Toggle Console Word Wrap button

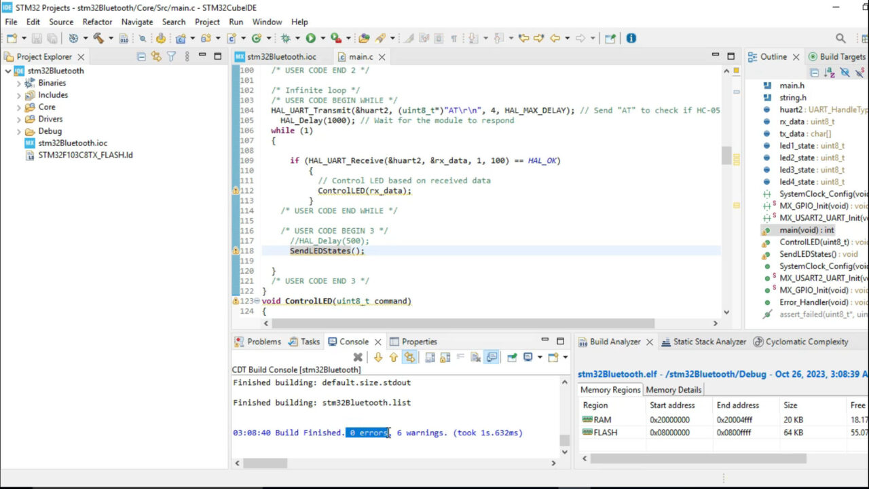460,357
